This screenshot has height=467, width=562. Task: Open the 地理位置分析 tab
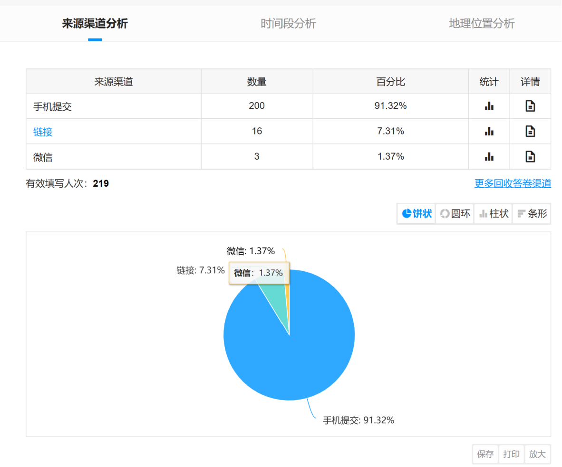(x=482, y=24)
